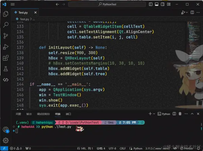Switch to the Debug Console panel tab
This screenshot has height=151, width=203.
pos(43,114)
